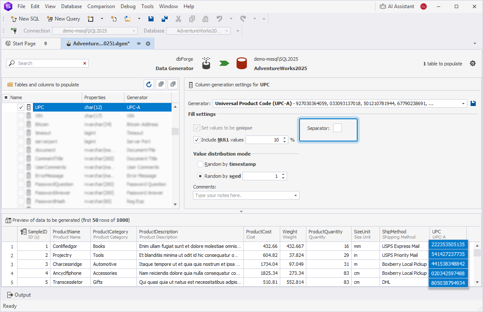
Task: Save the current document with the single floppy icon
Action: [x=151, y=19]
